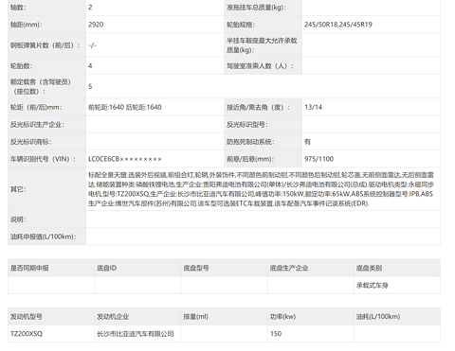
Task: Select the rated passenger count 5 value
Action: 90,87
